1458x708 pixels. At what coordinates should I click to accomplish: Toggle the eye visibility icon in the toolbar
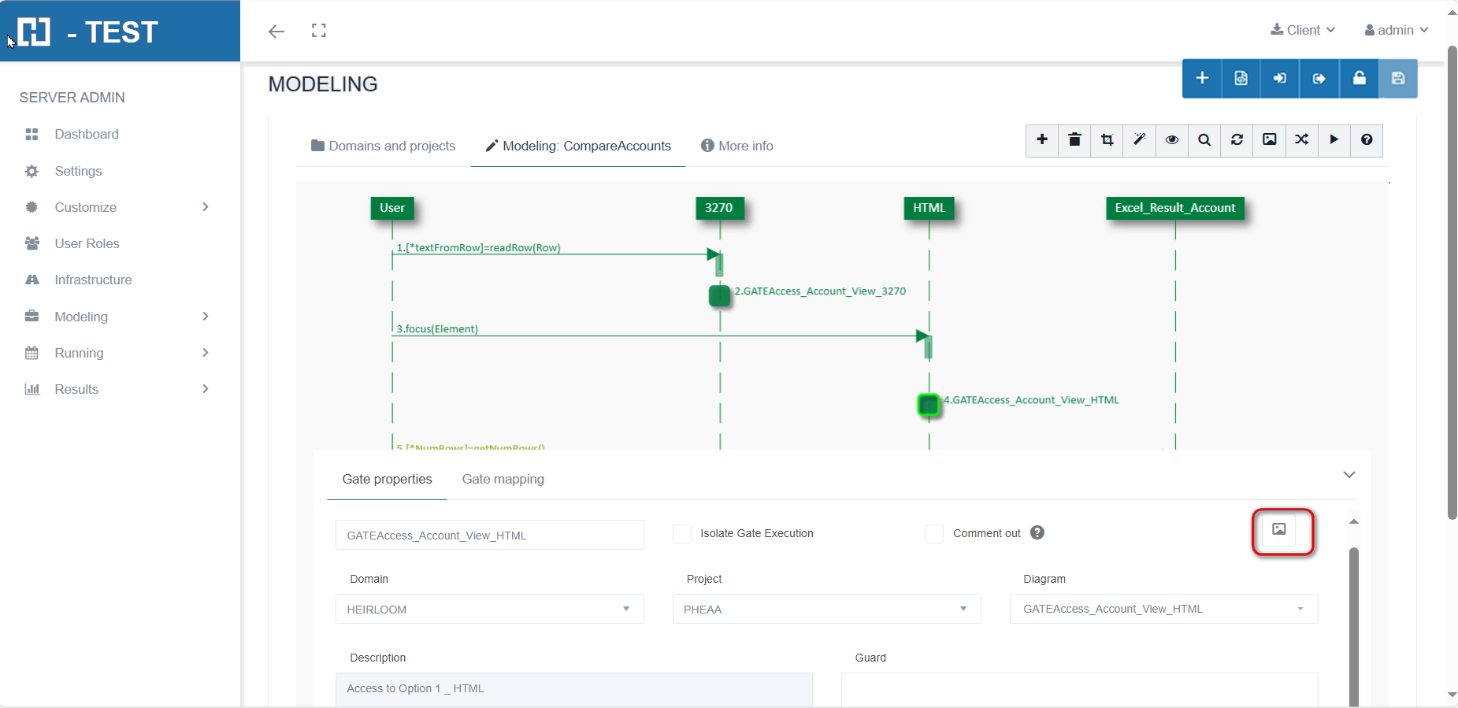[x=1172, y=140]
